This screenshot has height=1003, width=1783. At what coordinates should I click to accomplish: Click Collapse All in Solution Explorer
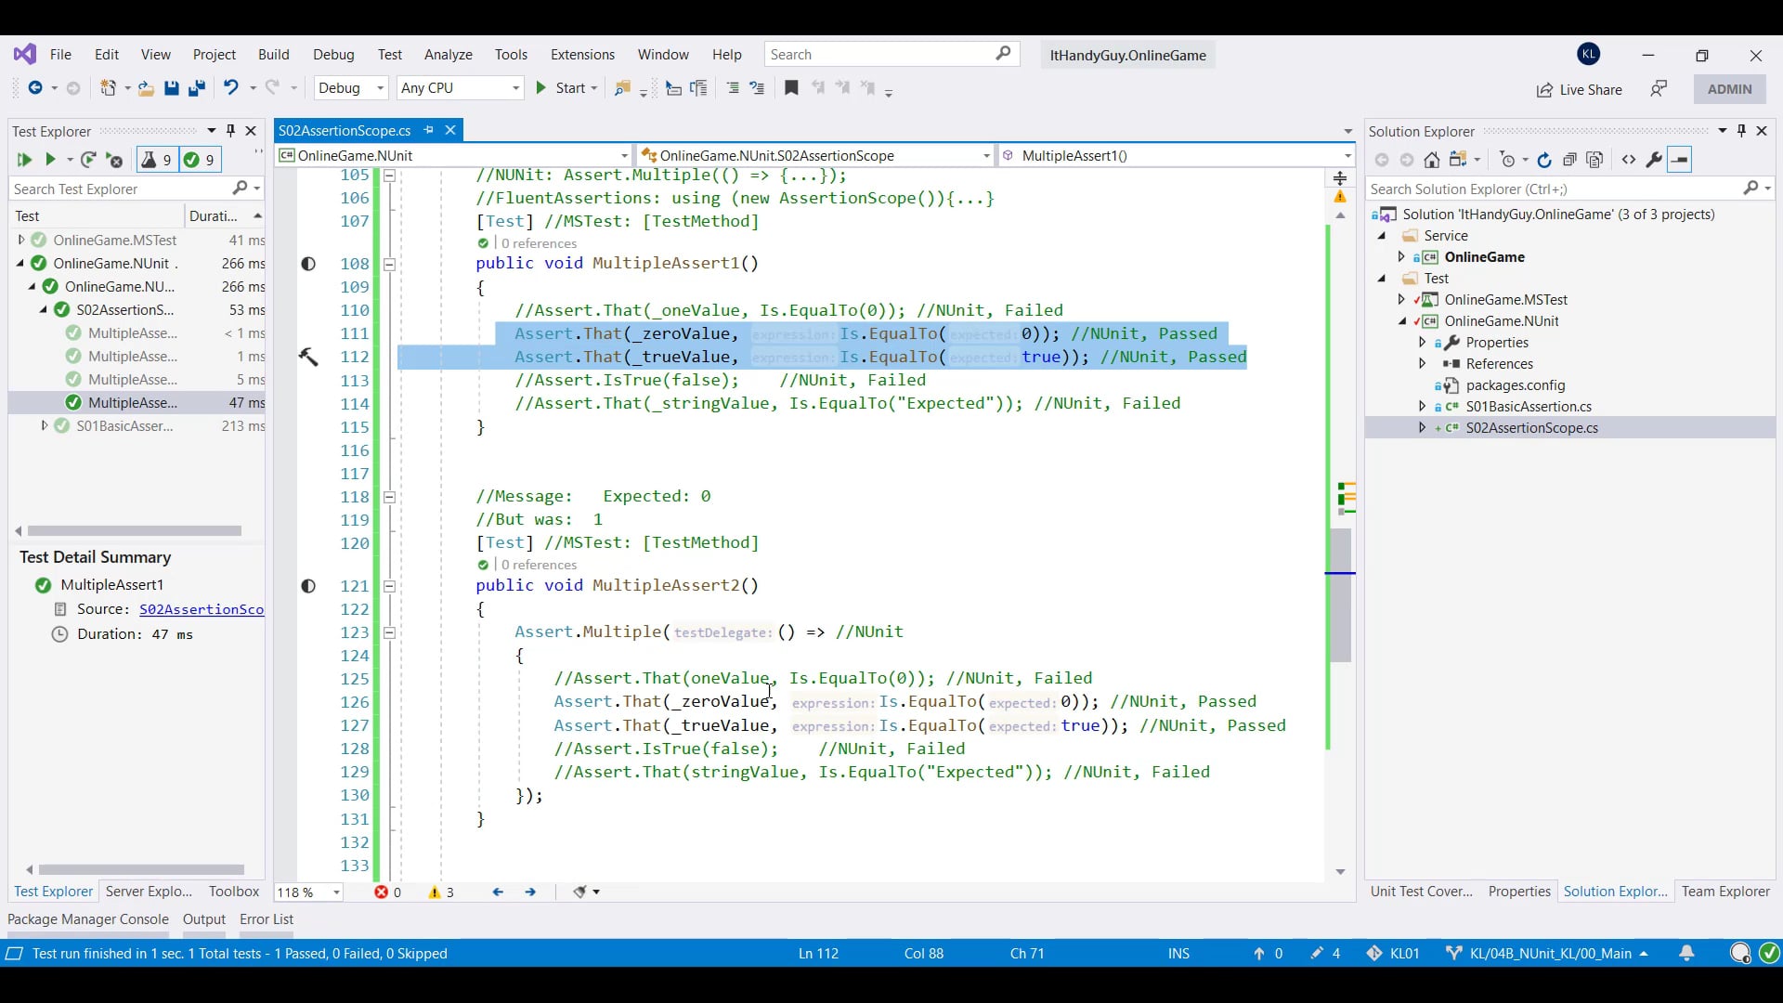coord(1569,160)
